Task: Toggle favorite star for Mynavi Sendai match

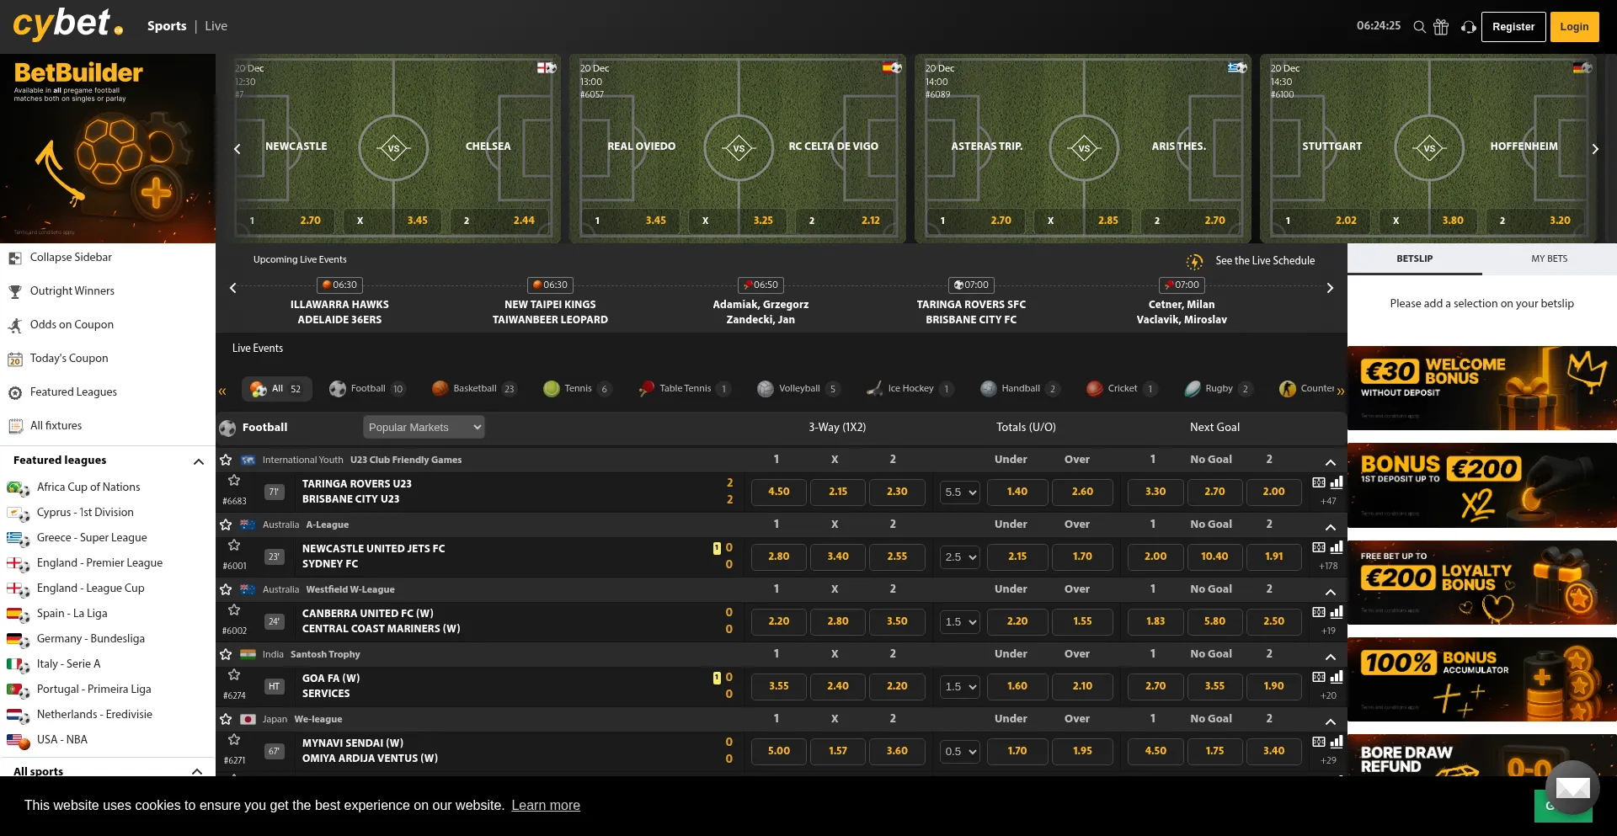Action: [234, 740]
